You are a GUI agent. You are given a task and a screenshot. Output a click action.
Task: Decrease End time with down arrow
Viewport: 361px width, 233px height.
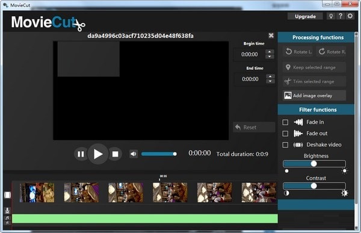(270, 81)
